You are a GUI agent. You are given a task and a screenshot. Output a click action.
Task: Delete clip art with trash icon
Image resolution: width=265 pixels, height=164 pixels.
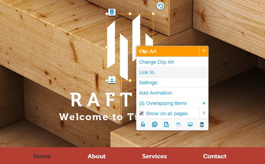202,124
